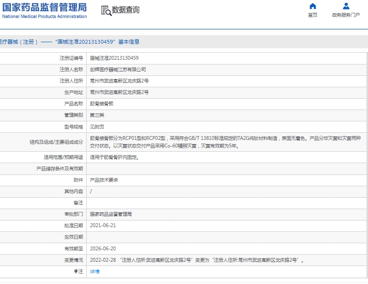Click the 注册证编号 label cell
This screenshot has height=284, width=368.
click(71, 58)
